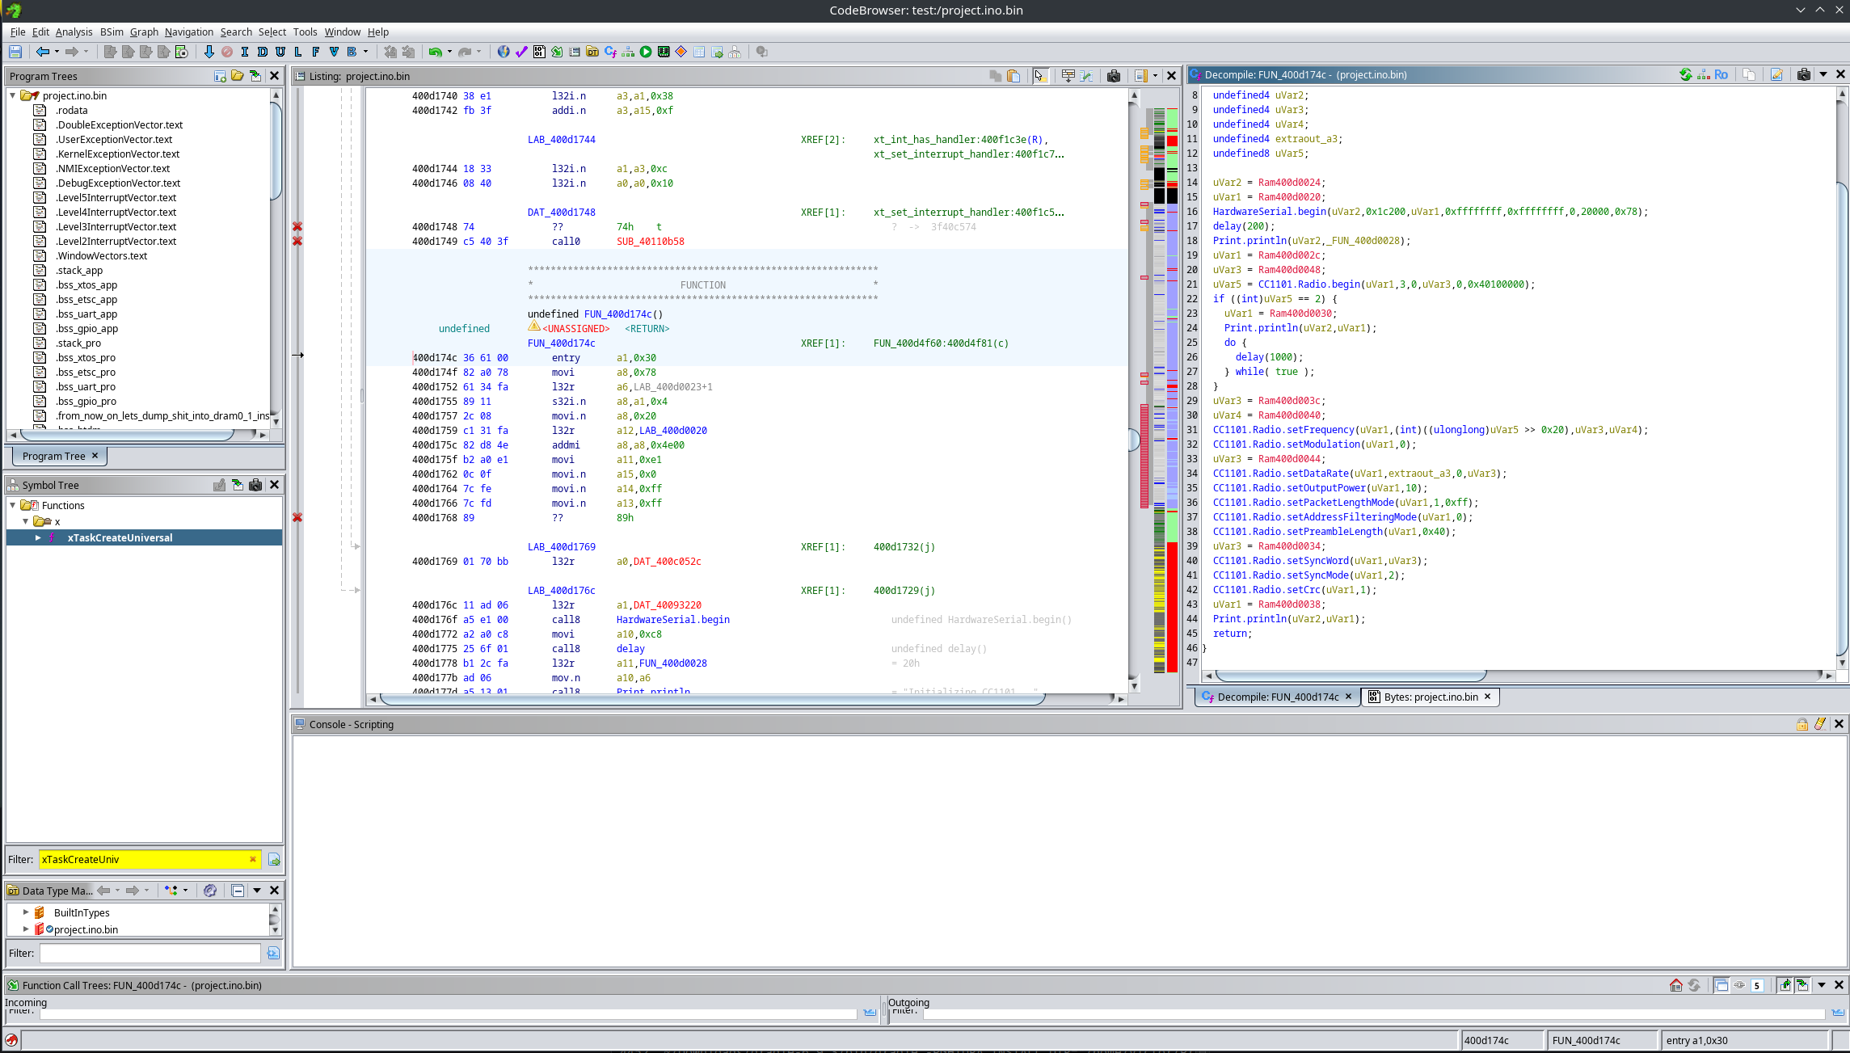Toggle cursor follow arrow in the Listing header
The height and width of the screenshot is (1053, 1850).
click(x=1041, y=75)
